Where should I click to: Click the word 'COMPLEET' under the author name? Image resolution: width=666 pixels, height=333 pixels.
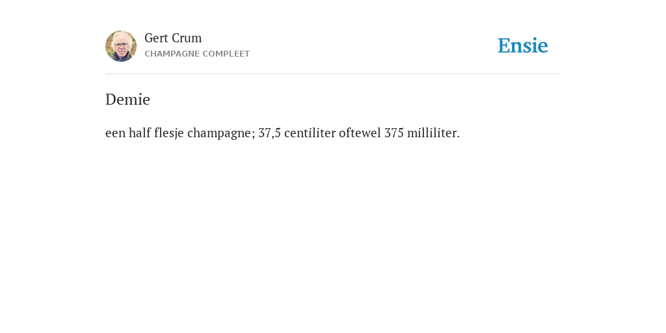(226, 54)
